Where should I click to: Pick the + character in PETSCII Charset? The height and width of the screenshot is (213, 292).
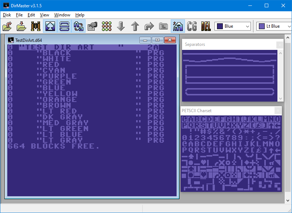click(x=253, y=131)
